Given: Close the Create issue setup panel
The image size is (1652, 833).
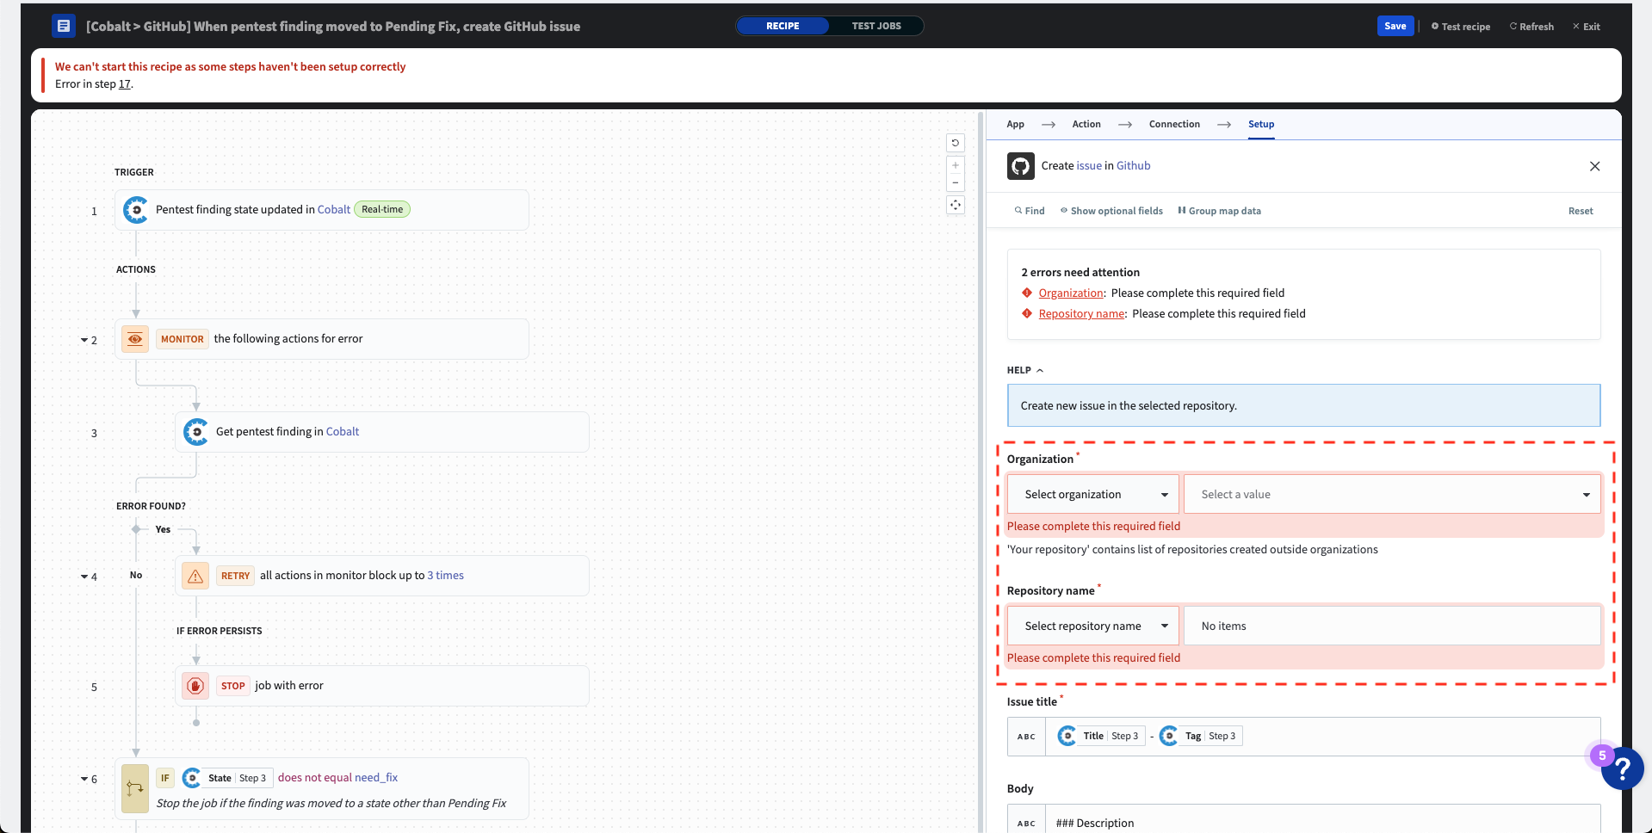Looking at the screenshot, I should coord(1594,166).
